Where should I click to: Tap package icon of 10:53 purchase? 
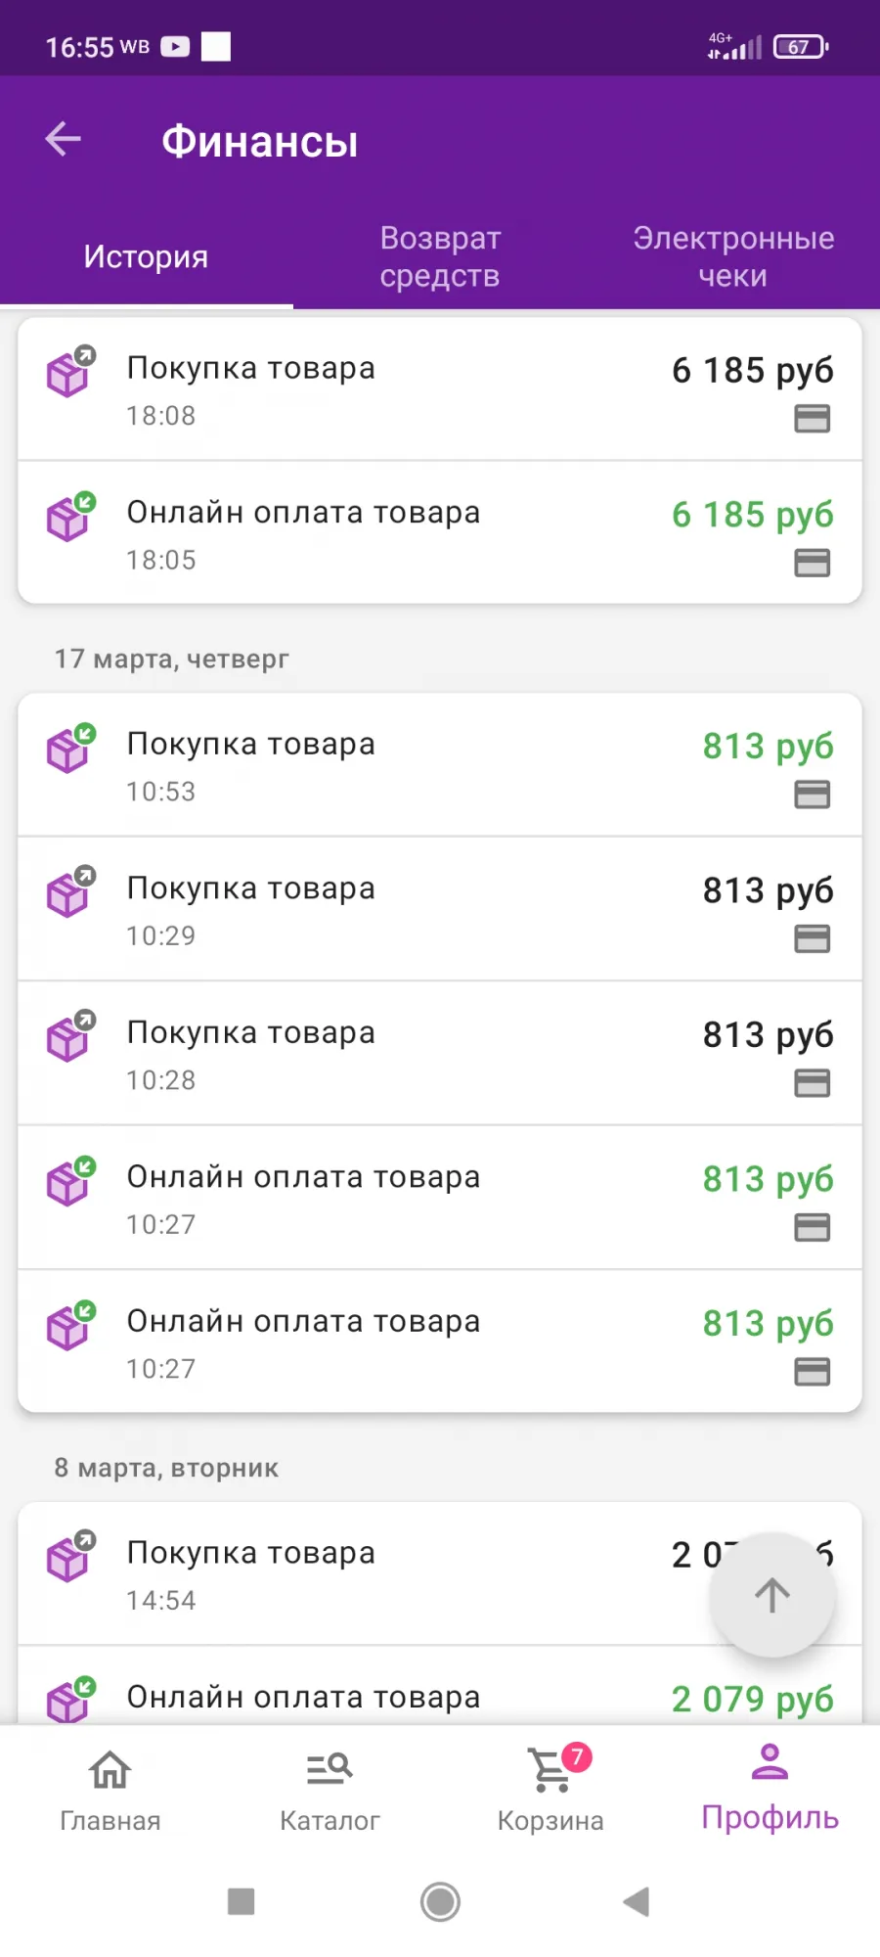pyautogui.click(x=71, y=748)
